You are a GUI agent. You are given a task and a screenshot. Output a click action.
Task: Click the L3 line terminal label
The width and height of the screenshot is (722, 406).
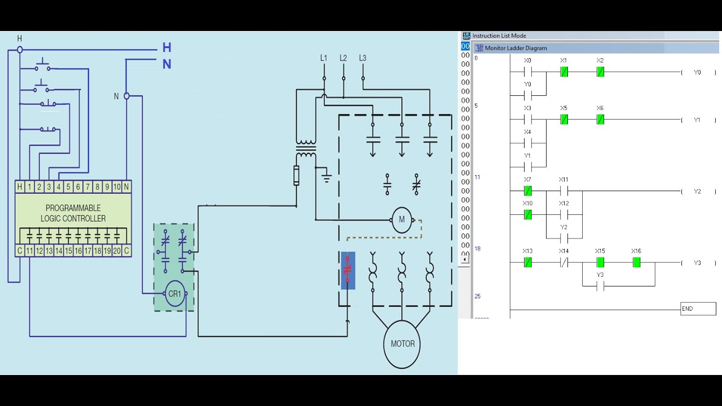(362, 58)
